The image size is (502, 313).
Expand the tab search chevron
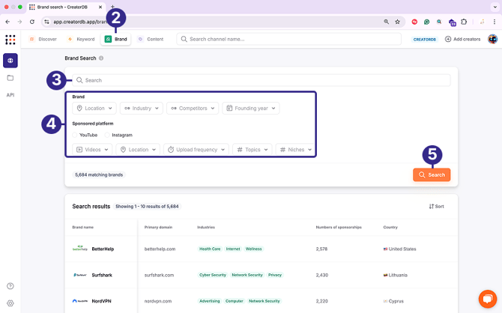(x=495, y=7)
